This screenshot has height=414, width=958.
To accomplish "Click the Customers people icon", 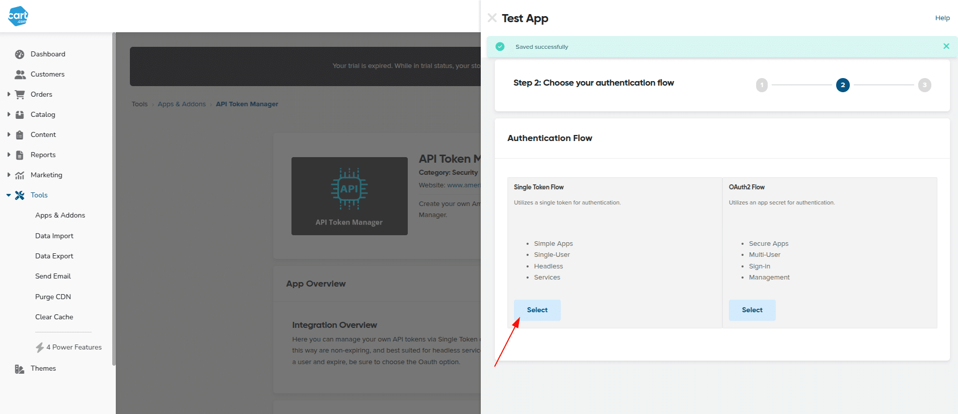I will pyautogui.click(x=20, y=75).
